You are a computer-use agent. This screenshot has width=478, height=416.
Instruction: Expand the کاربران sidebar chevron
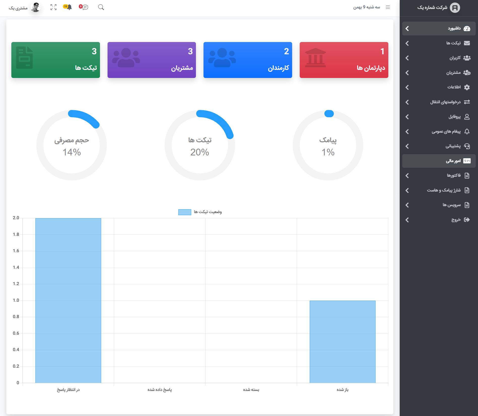[x=407, y=58]
